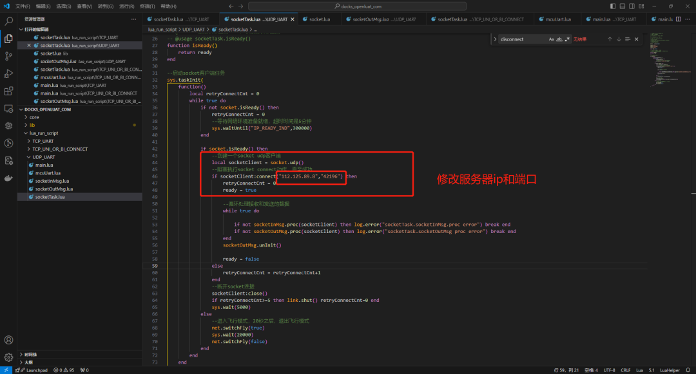
Task: Open the Manage gear icon
Action: 8,357
